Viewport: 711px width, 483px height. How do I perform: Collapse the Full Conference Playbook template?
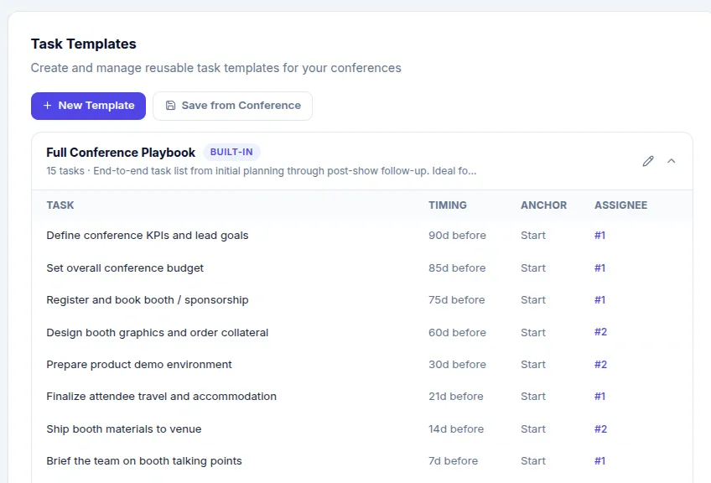[671, 160]
